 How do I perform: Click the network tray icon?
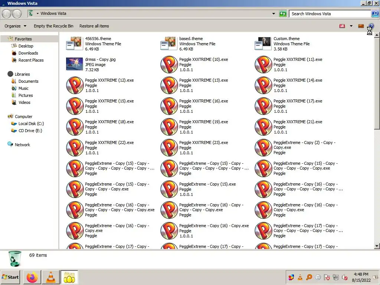click(336, 277)
